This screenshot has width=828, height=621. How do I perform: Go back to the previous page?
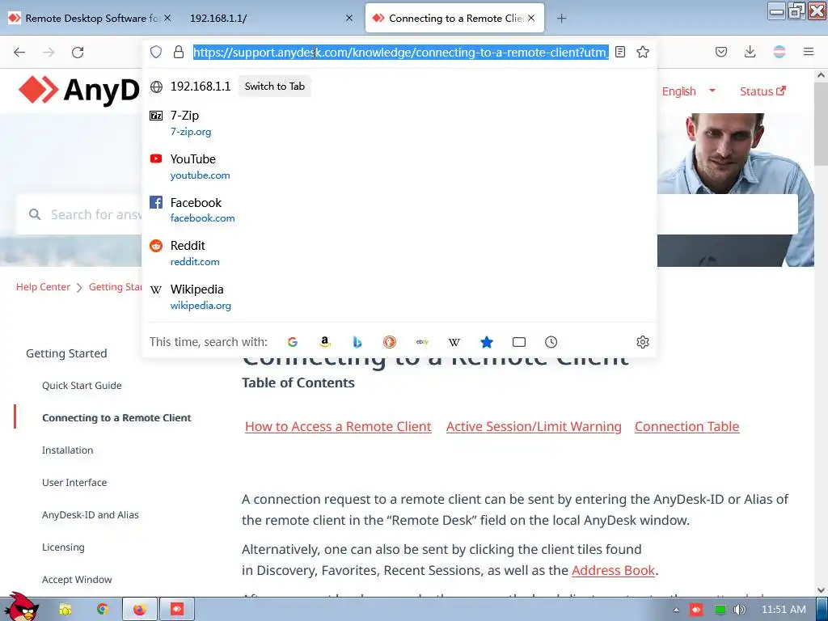click(19, 52)
